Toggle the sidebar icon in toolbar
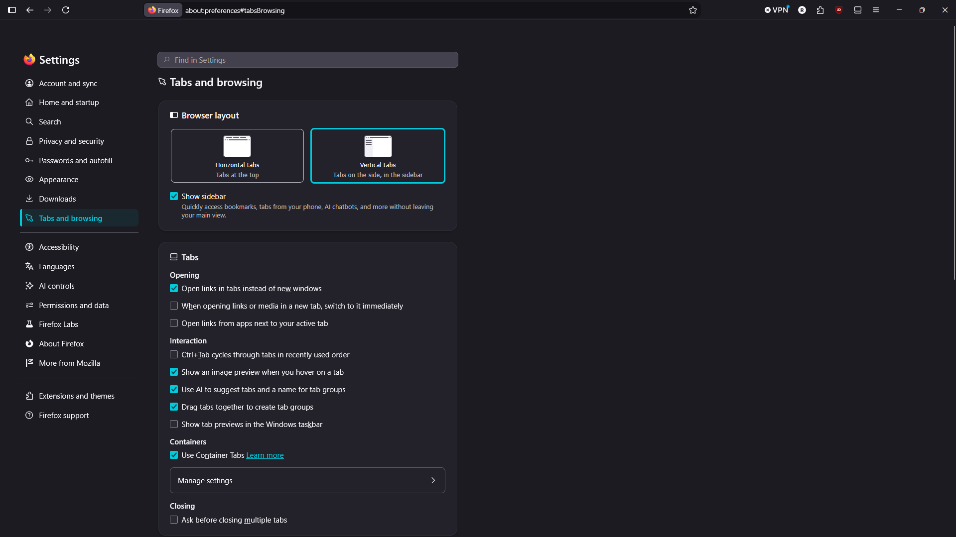Screen dimensions: 956x537 click(x=12, y=10)
